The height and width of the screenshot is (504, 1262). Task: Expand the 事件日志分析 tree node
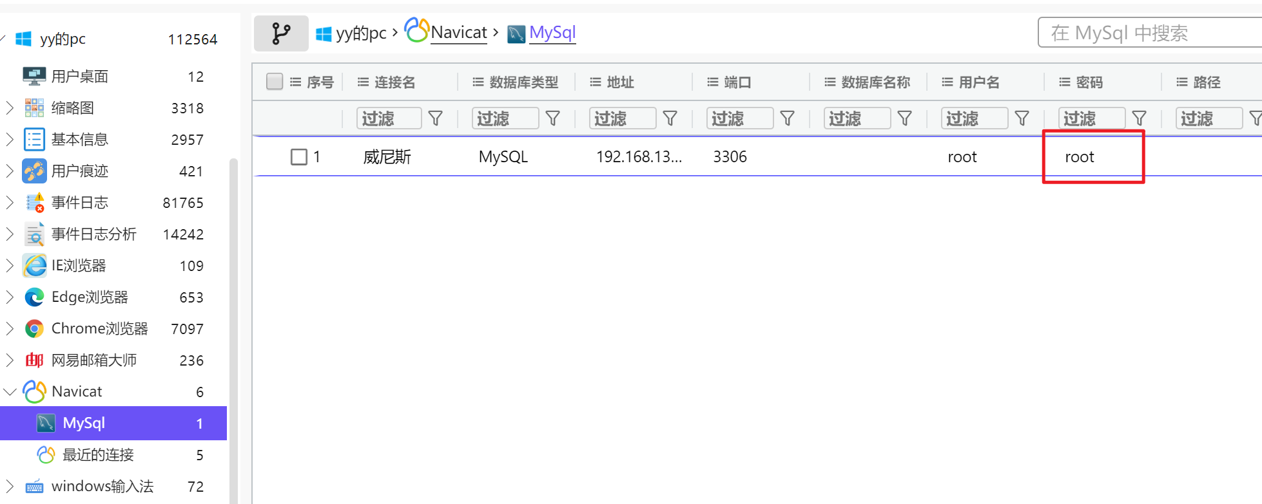pos(10,234)
